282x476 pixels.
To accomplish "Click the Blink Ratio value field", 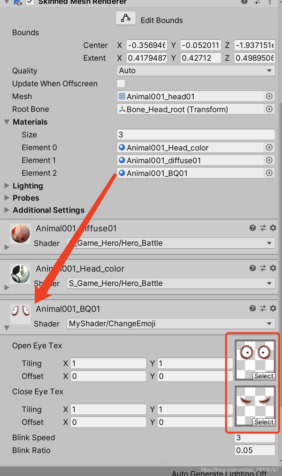I will [x=255, y=450].
